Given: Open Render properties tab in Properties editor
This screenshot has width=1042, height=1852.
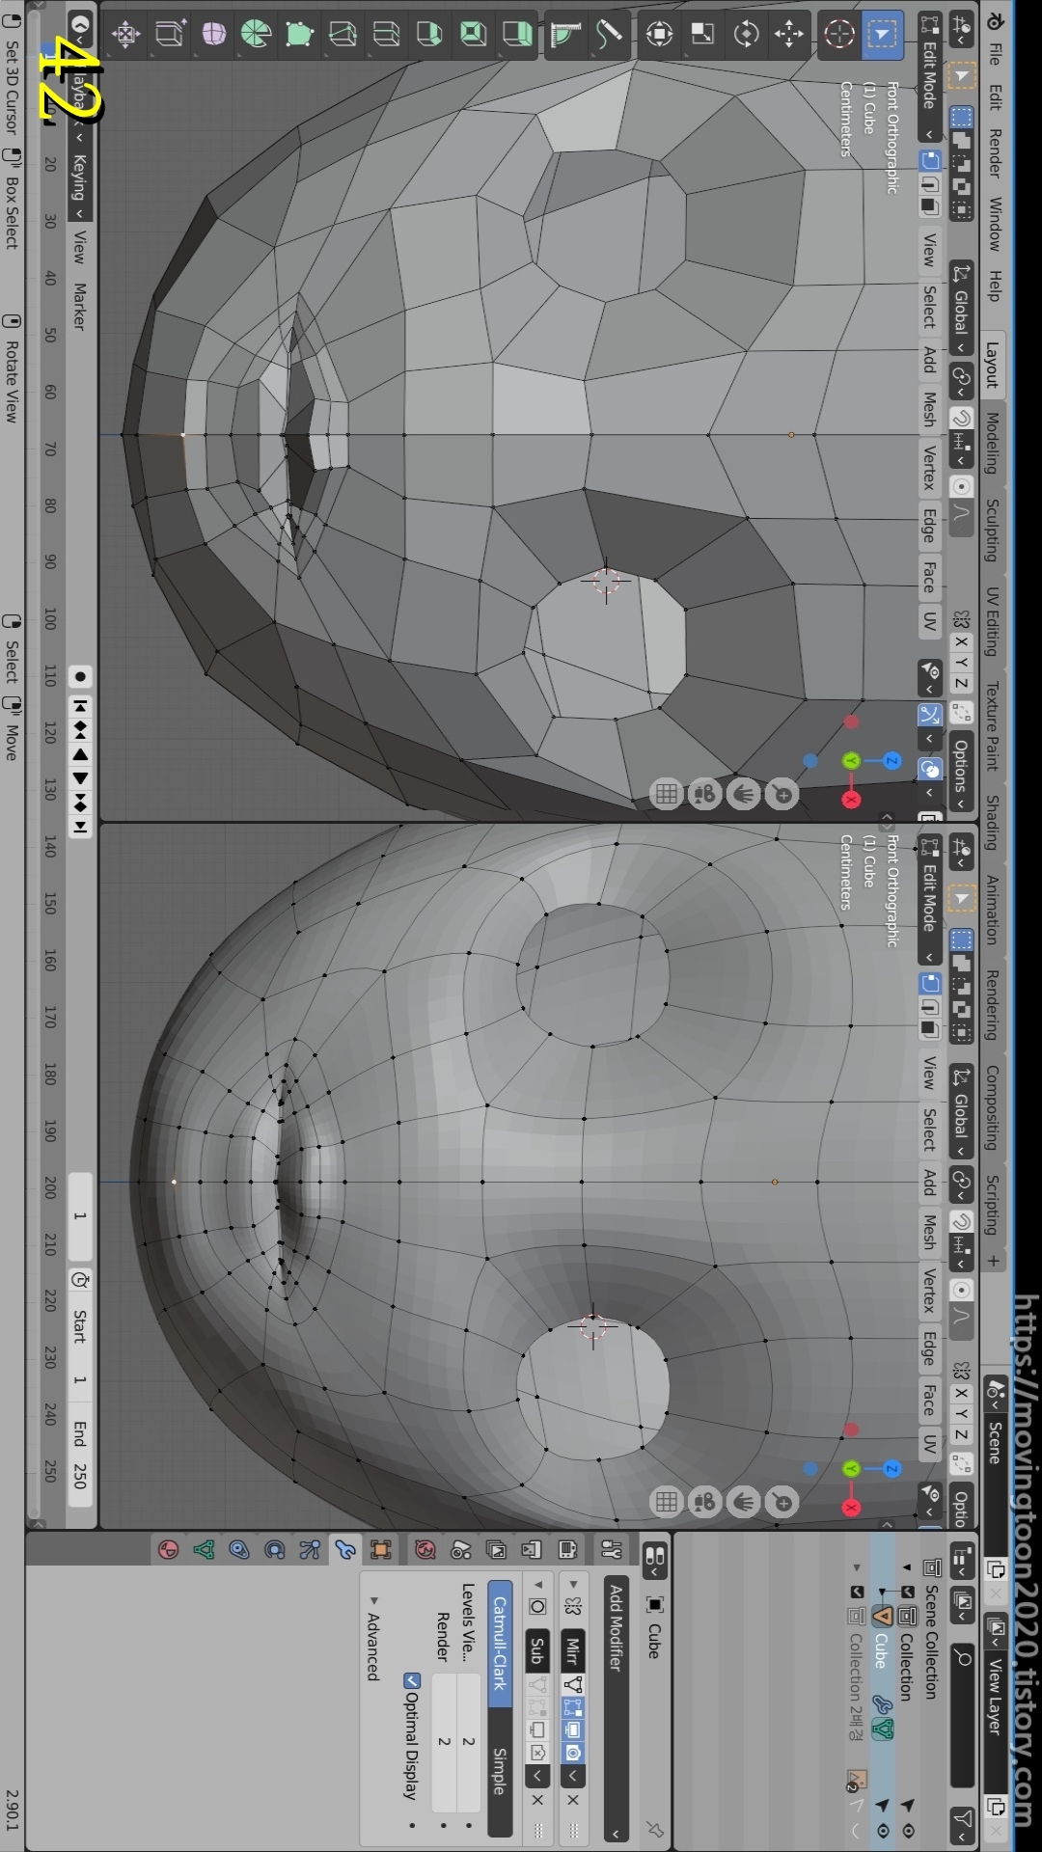Looking at the screenshot, I should tap(567, 1550).
